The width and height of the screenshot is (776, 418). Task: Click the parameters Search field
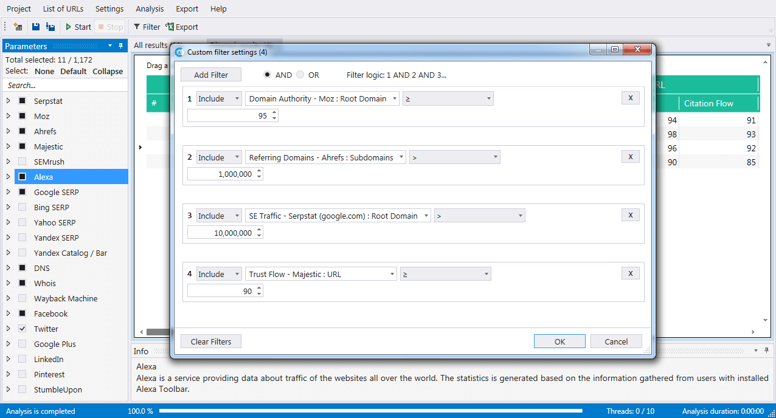[65, 86]
